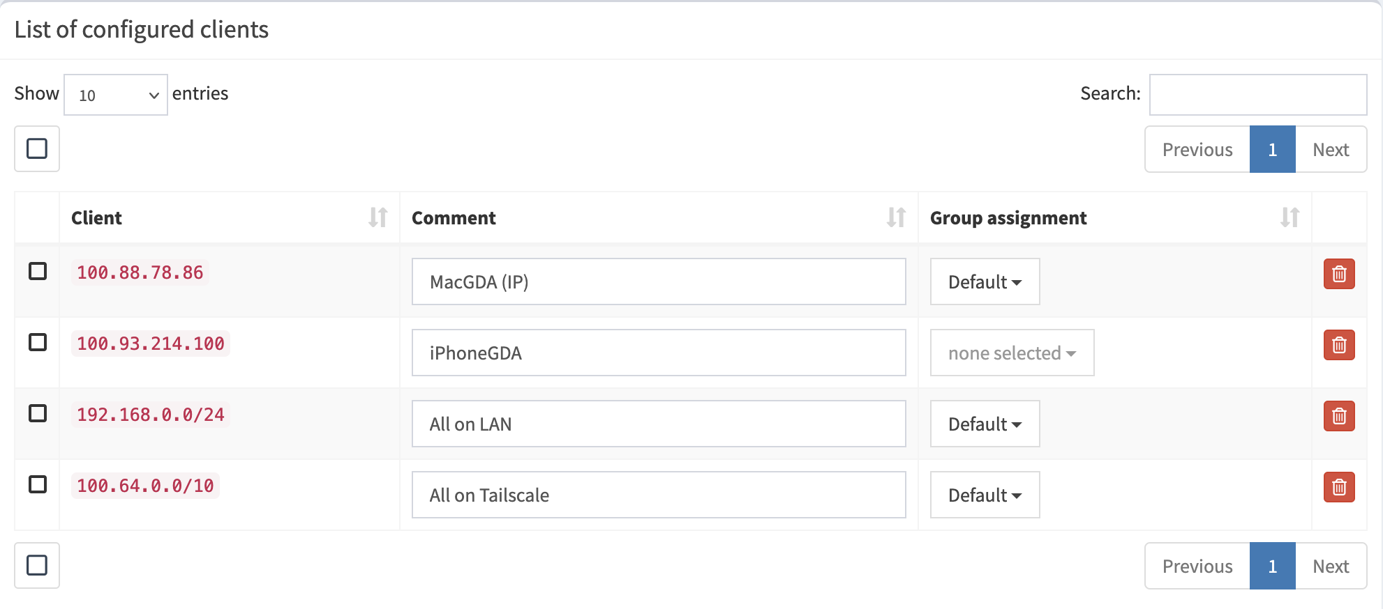1383x609 pixels.
Task: Edit the iPhoneGDA comment field
Action: pos(658,353)
